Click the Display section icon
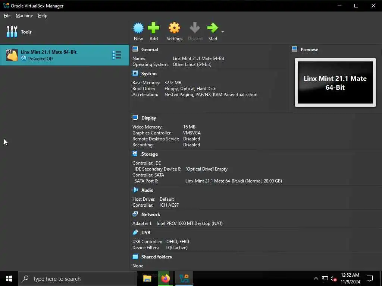382x286 pixels. (135, 118)
